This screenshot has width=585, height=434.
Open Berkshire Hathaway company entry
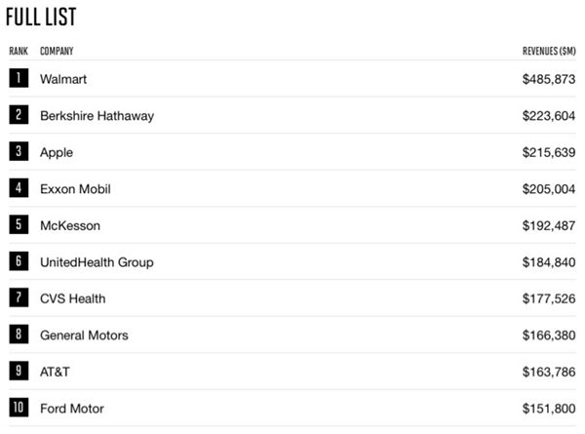[97, 116]
